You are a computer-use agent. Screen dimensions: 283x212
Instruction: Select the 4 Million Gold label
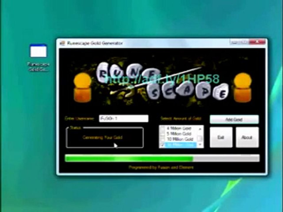(179, 129)
